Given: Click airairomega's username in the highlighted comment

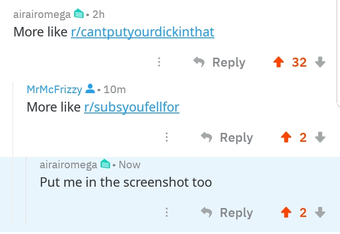Looking at the screenshot, I should click(x=68, y=165).
